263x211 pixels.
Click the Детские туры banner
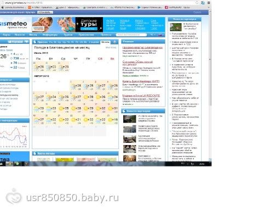click(x=89, y=25)
